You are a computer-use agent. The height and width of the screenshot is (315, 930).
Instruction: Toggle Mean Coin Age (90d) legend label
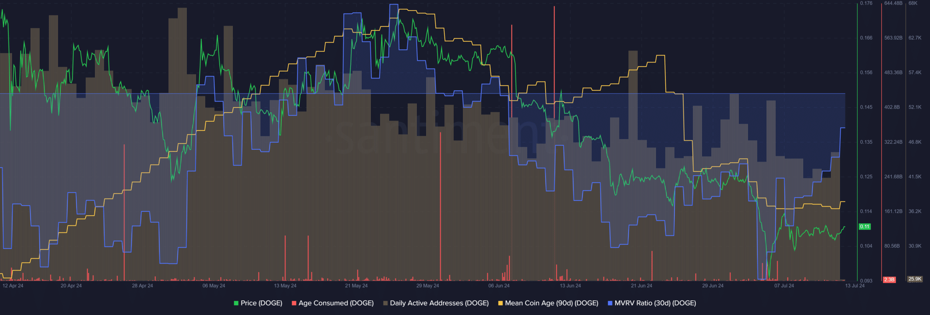(x=551, y=303)
